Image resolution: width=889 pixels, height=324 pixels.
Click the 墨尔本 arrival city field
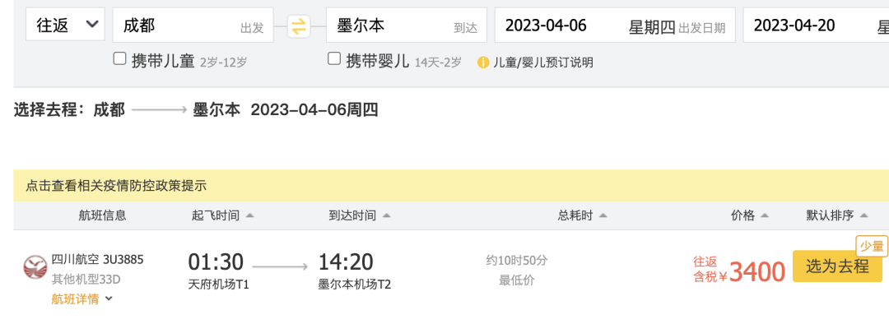pos(406,25)
